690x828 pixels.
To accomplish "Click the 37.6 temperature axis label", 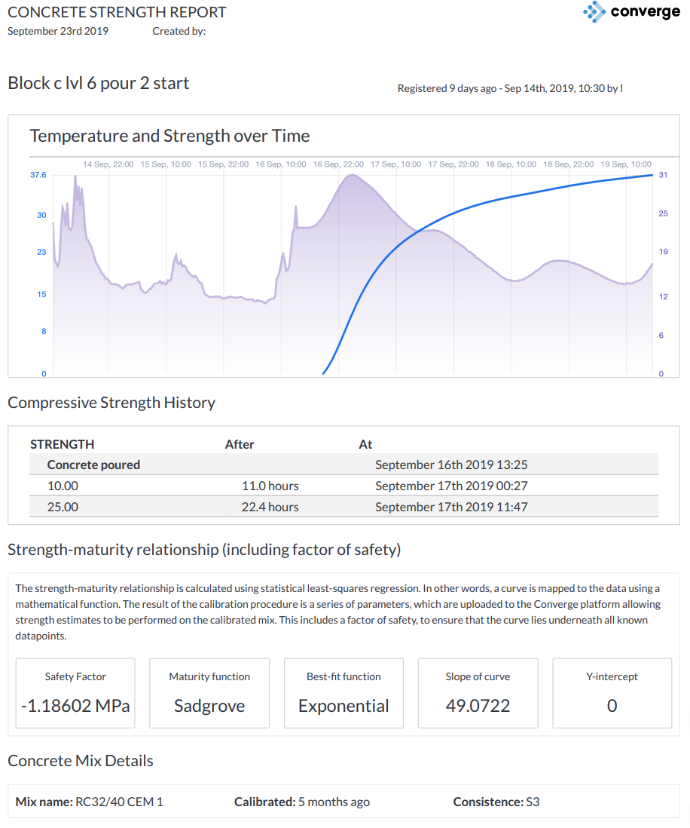I will pyautogui.click(x=38, y=175).
